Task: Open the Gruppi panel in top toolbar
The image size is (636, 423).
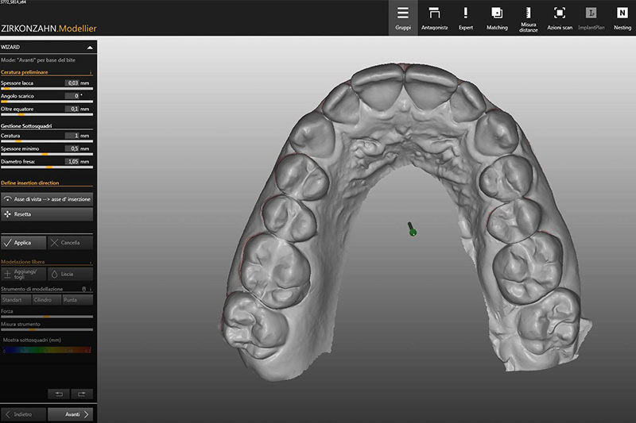Action: pos(403,19)
